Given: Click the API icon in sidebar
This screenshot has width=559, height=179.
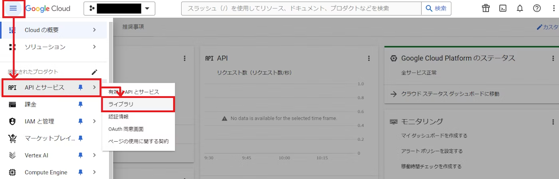Looking at the screenshot, I should [x=12, y=88].
